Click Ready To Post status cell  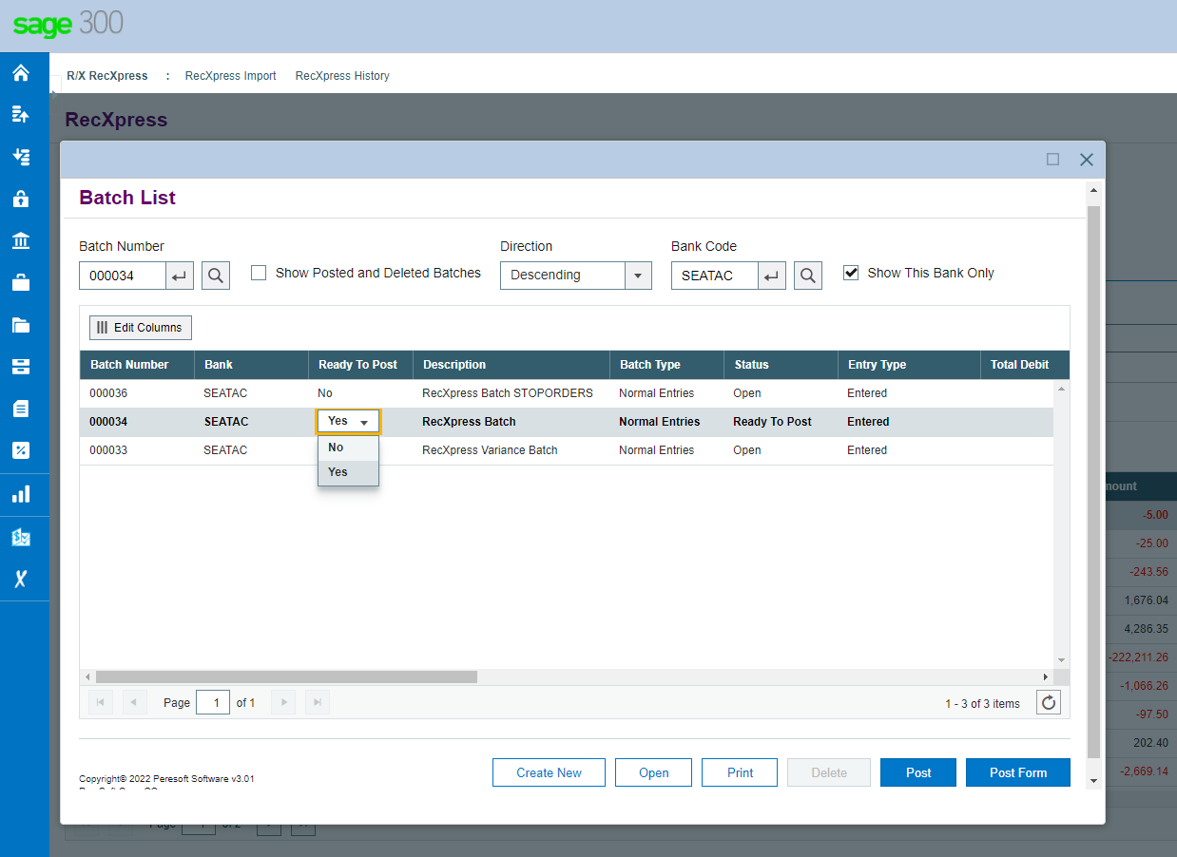pos(772,422)
